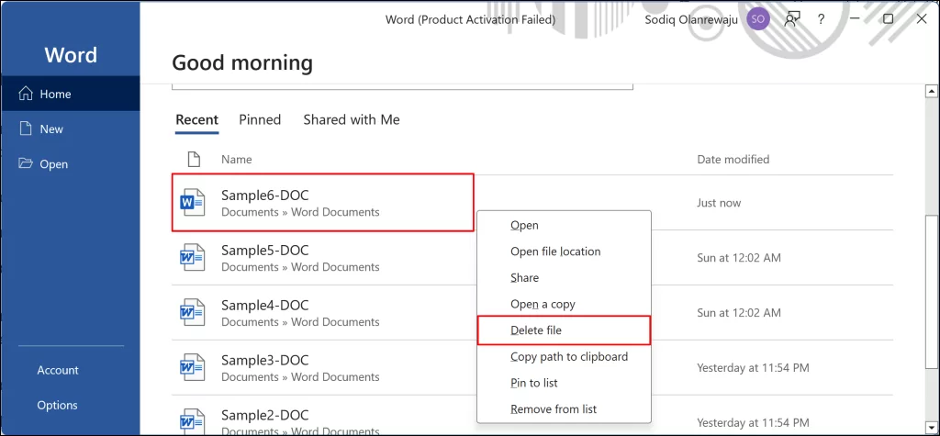Click Sample2-DOC Word file icon

pyautogui.click(x=193, y=421)
